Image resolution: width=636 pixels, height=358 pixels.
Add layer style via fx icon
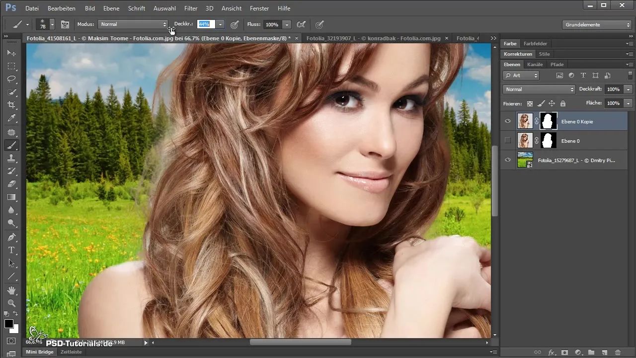pyautogui.click(x=551, y=352)
